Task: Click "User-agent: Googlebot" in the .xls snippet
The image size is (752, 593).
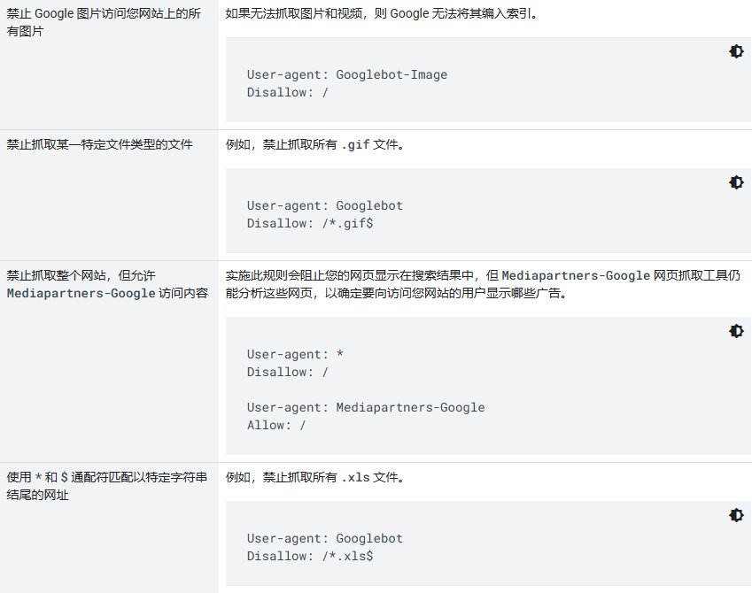Action: point(324,538)
